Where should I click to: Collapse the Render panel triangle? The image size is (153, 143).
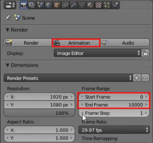(x=8, y=30)
